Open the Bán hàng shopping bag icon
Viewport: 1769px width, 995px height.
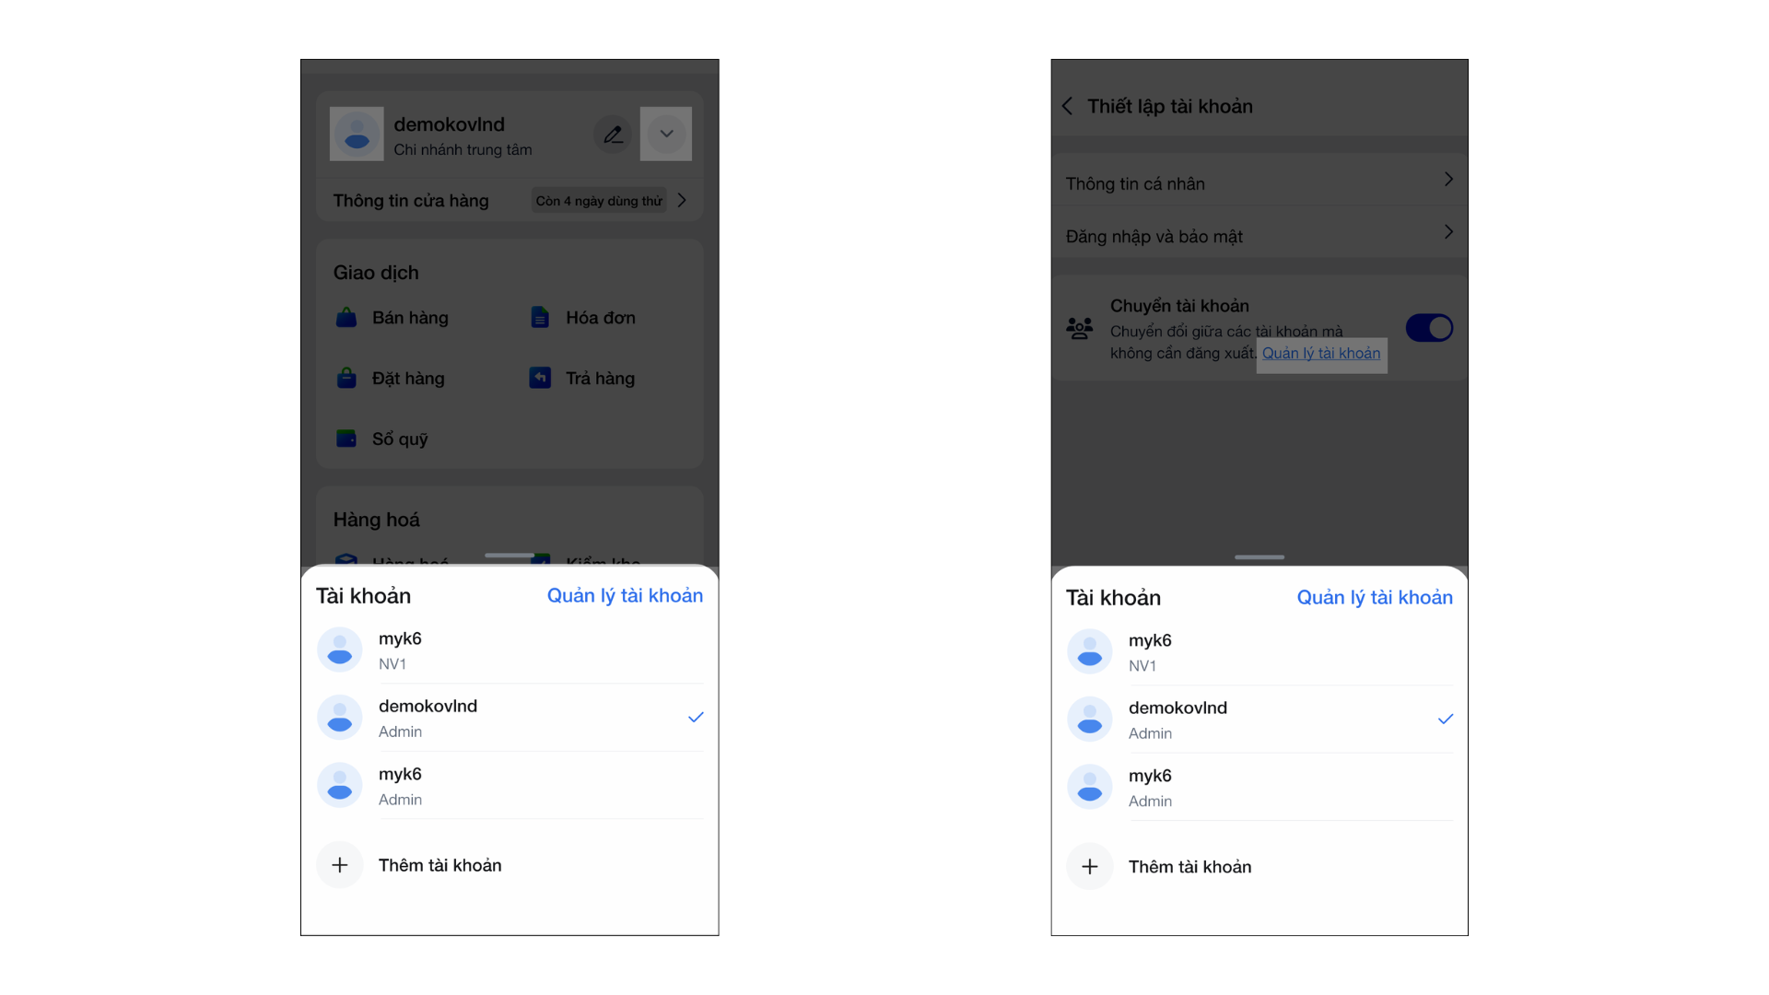(x=346, y=318)
